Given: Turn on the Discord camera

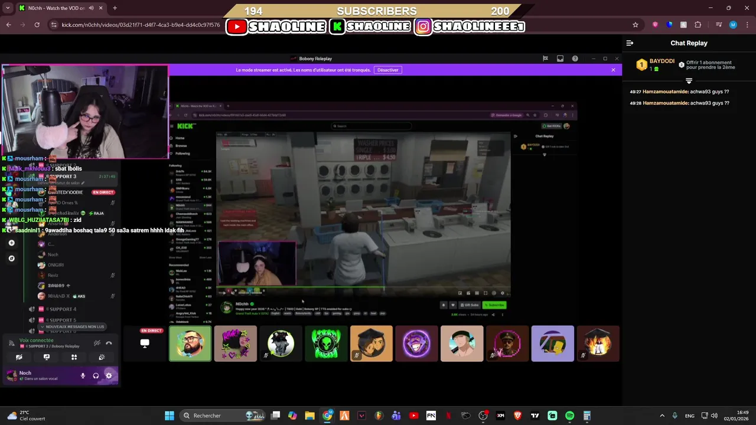Looking at the screenshot, I should point(19,357).
